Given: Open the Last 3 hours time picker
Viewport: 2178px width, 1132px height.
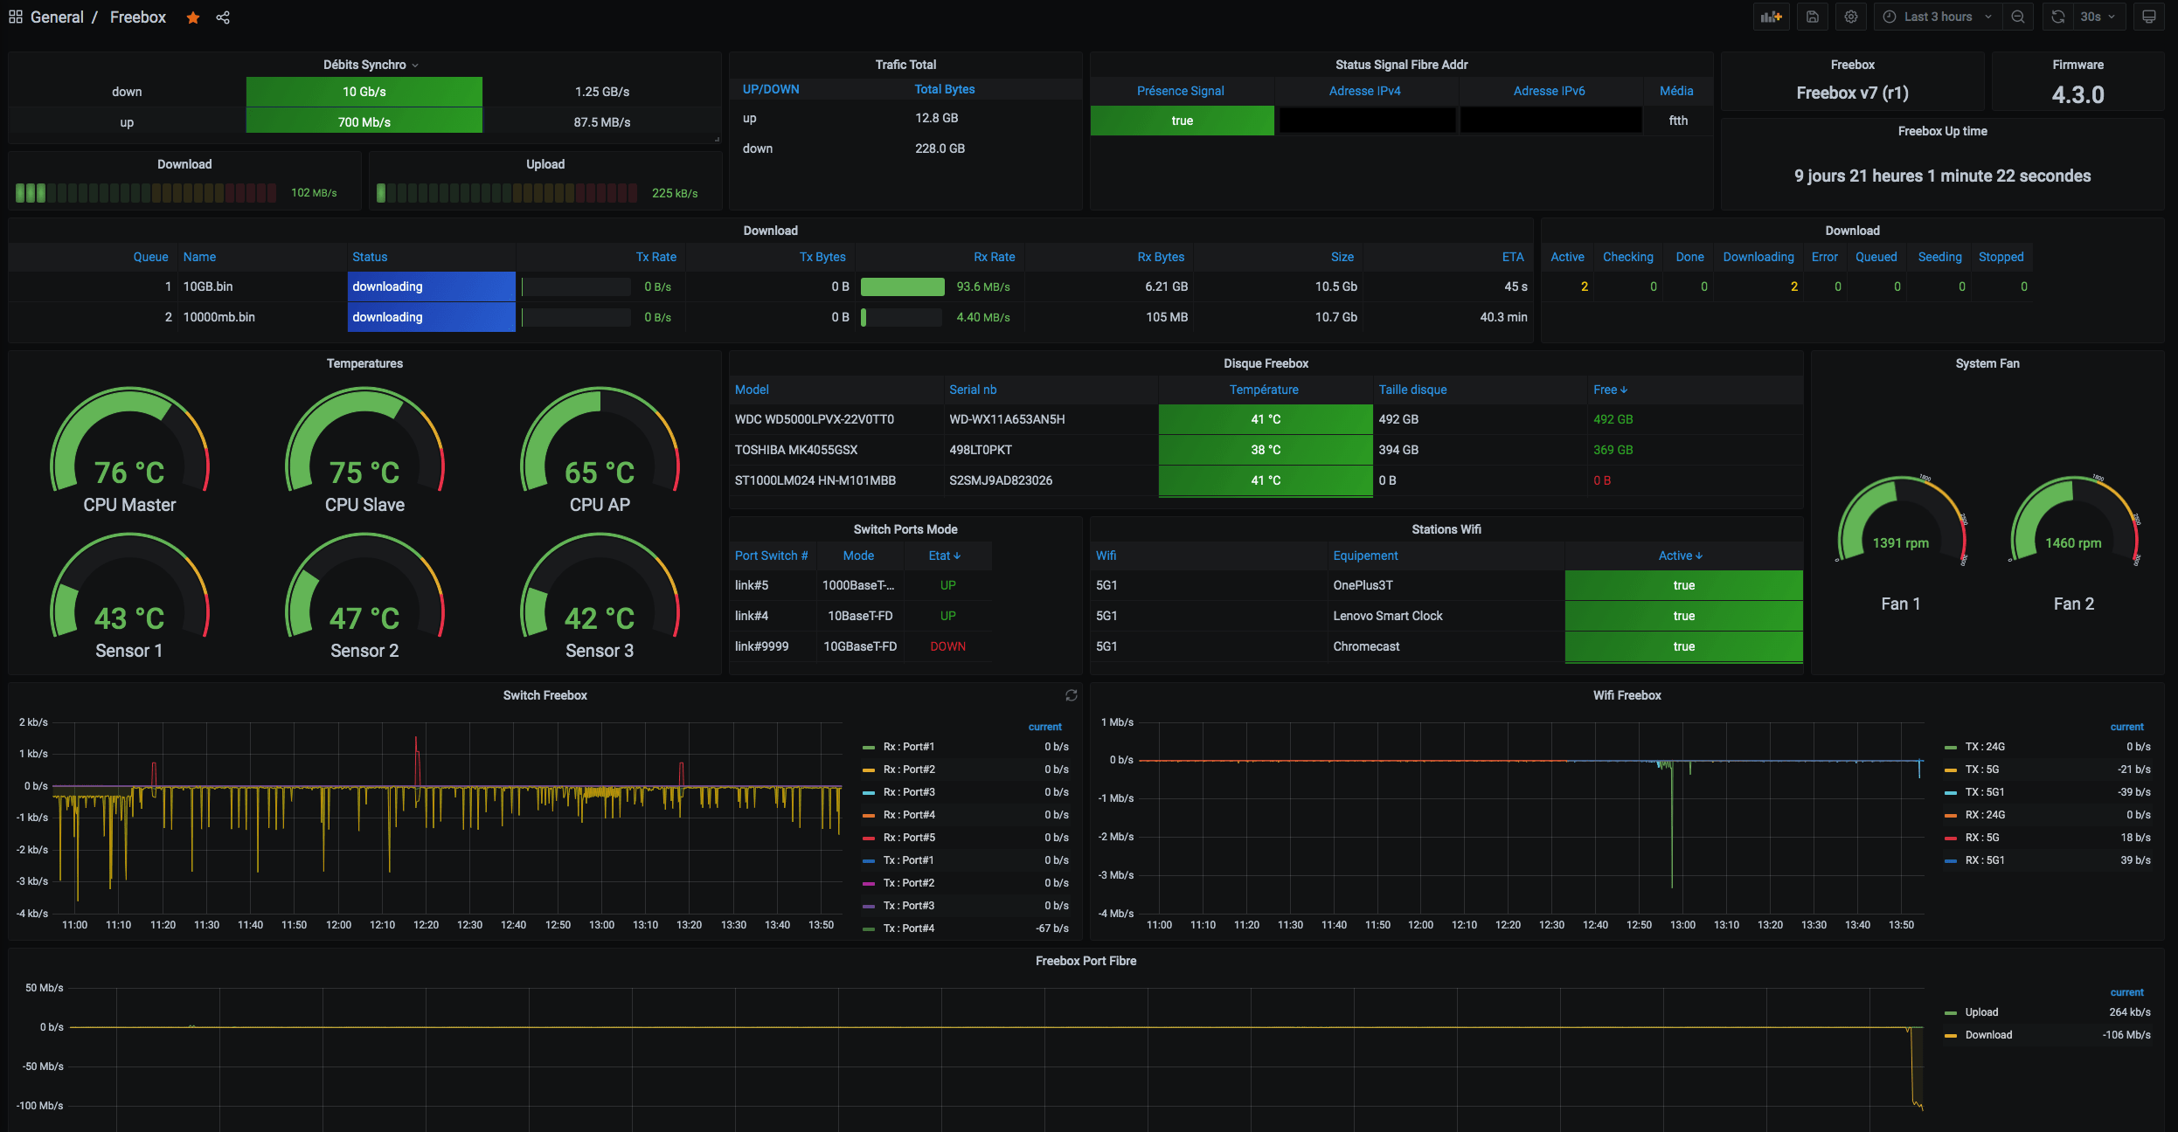Looking at the screenshot, I should tap(1937, 17).
